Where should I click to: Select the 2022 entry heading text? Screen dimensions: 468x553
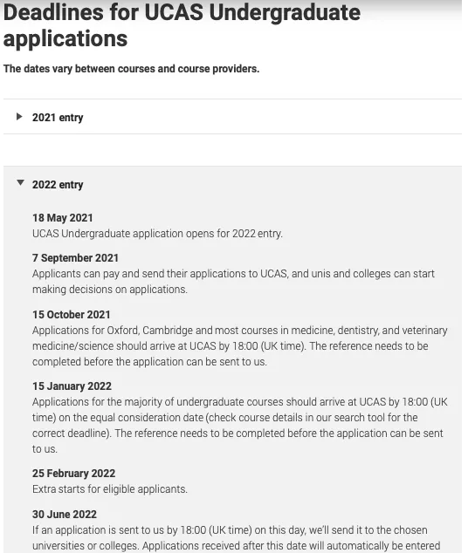[58, 185]
